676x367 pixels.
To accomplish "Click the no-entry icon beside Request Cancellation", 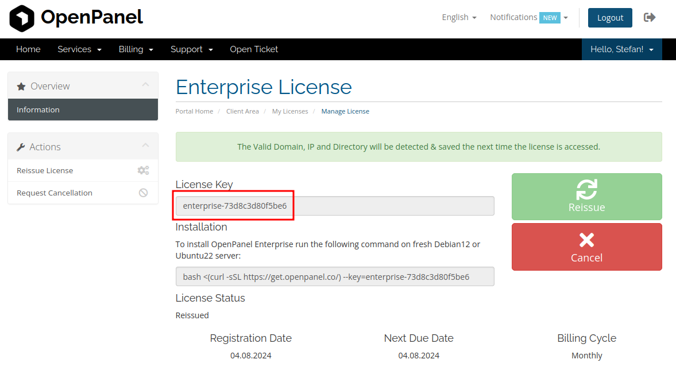I will pyautogui.click(x=143, y=193).
